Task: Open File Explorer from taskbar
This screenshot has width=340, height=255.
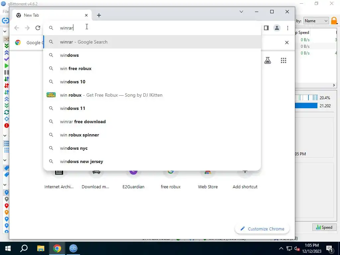Action: click(x=41, y=248)
